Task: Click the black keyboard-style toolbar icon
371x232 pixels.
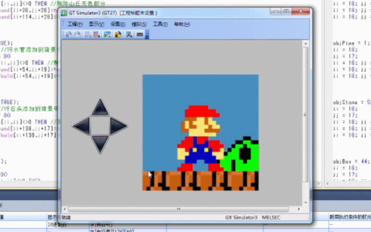Action: [x=140, y=34]
